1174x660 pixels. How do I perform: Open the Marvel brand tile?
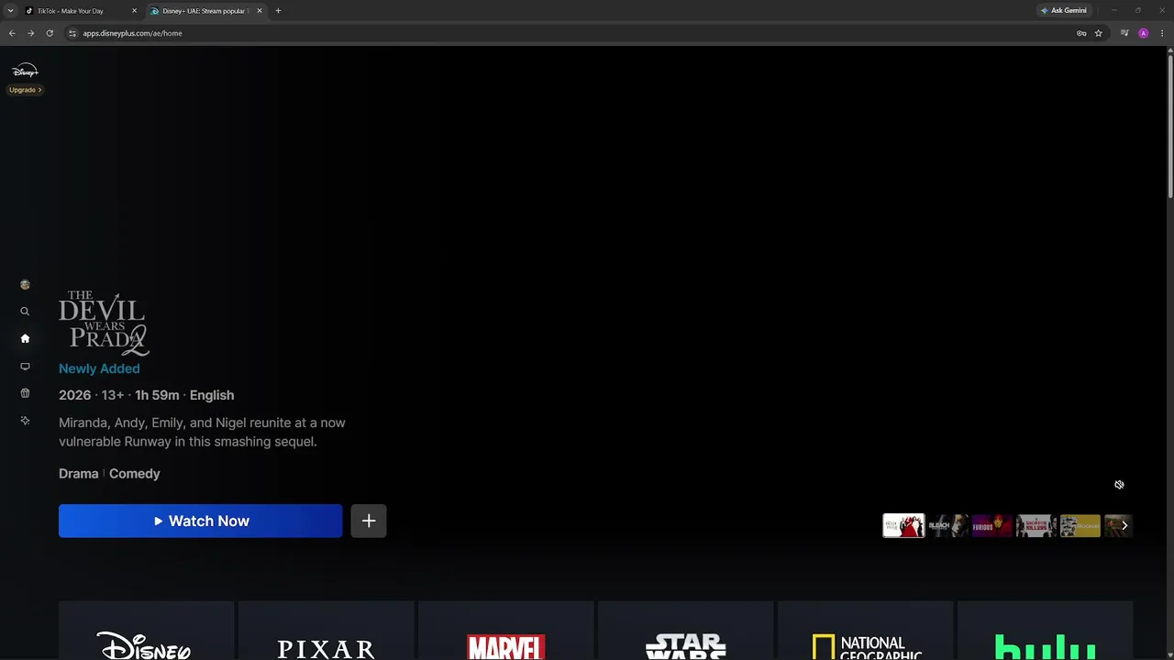506,631
